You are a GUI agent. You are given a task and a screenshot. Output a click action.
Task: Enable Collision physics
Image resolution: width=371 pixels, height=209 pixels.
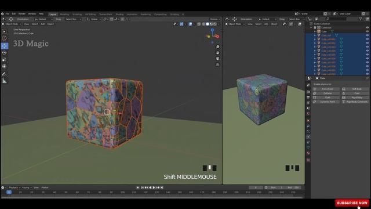point(326,93)
